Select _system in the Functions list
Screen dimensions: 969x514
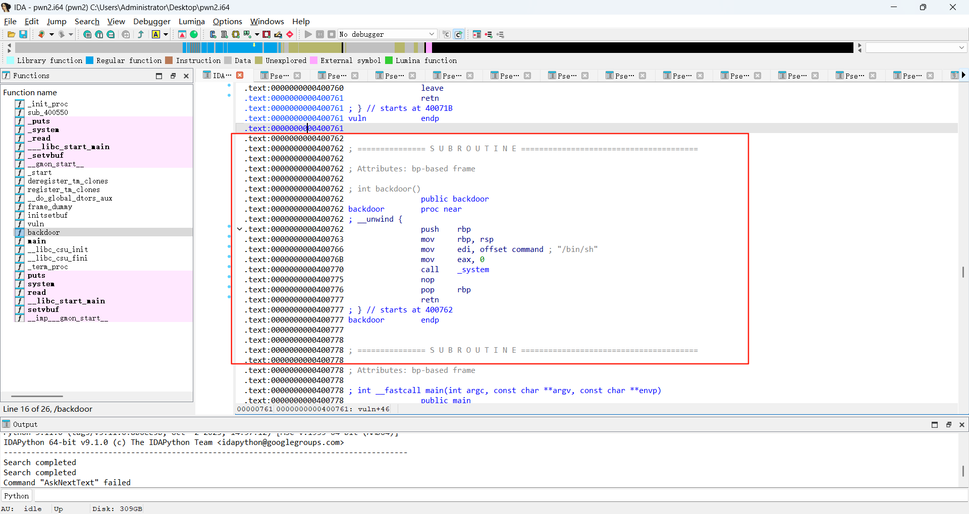tap(103, 130)
